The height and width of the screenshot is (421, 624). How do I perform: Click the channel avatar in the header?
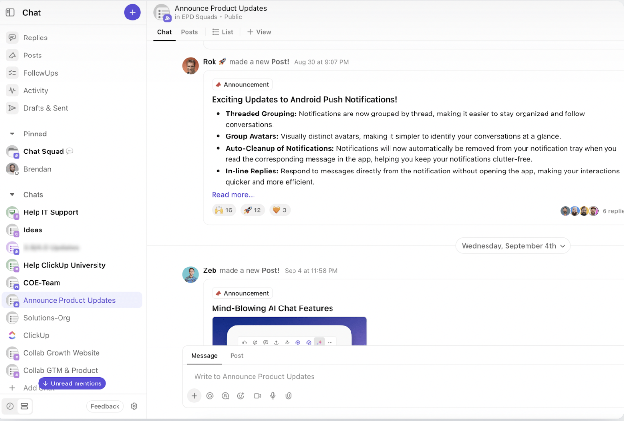pos(162,13)
